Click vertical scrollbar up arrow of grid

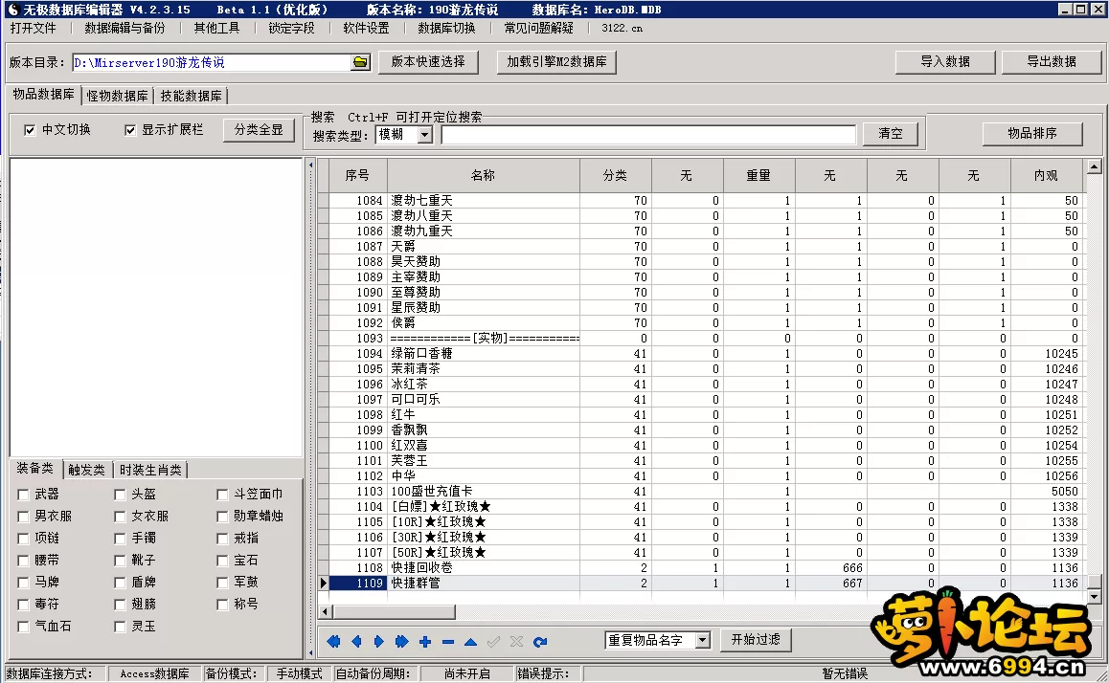(1094, 167)
